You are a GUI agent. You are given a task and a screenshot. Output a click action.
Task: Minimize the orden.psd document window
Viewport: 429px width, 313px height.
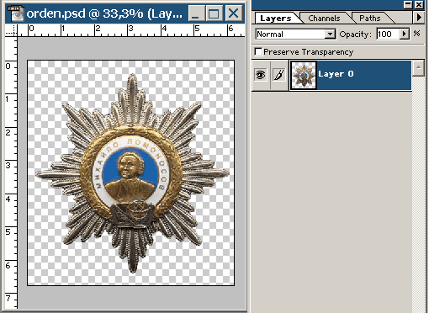click(x=196, y=13)
